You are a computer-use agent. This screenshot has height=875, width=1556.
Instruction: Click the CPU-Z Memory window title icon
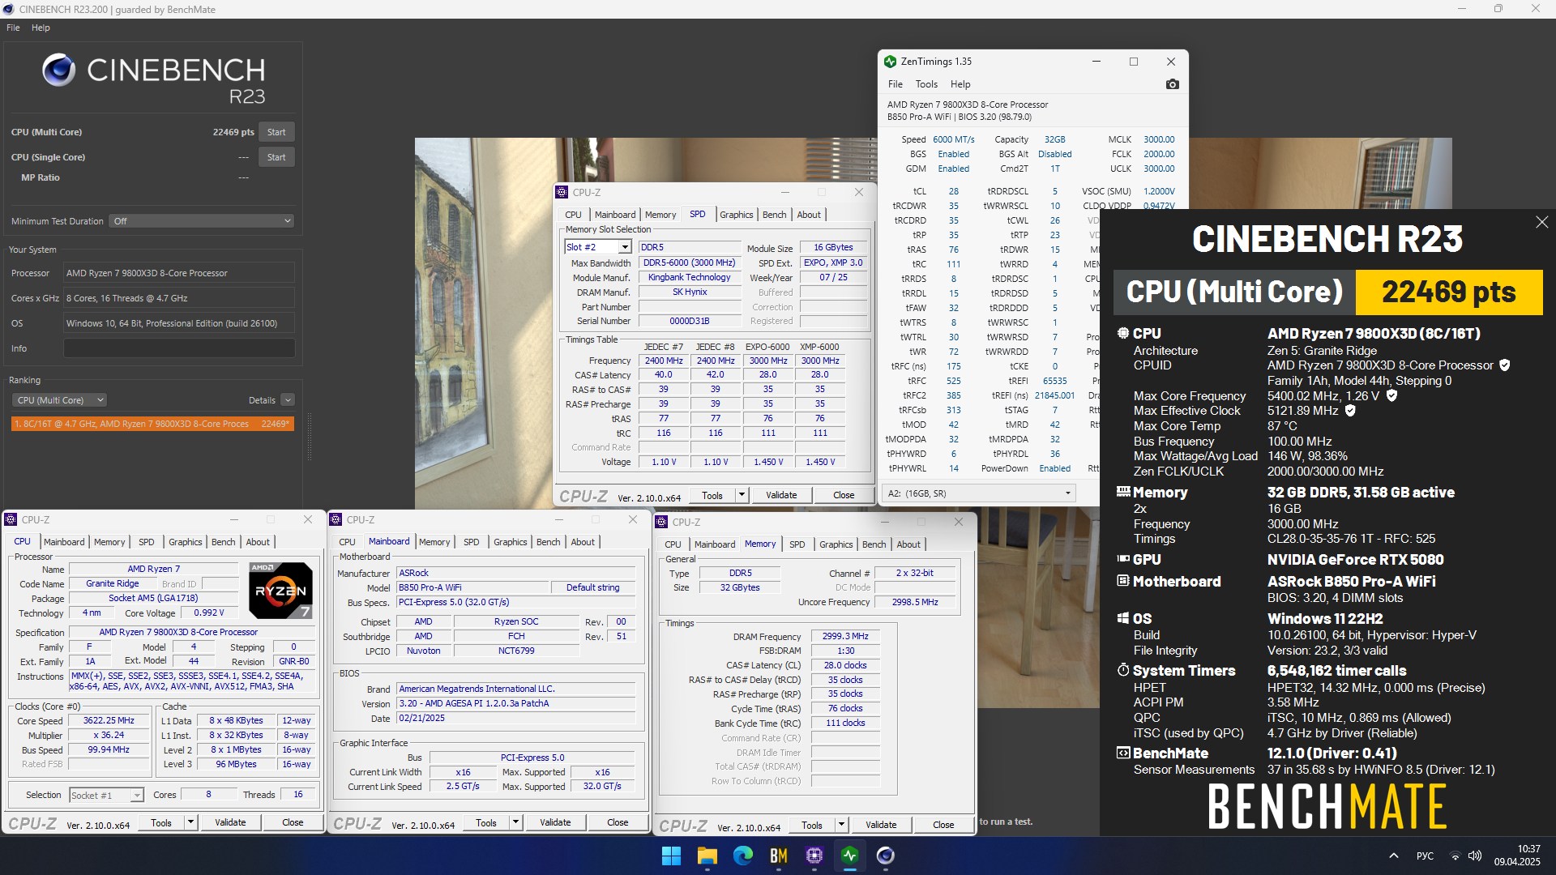pyautogui.click(x=661, y=522)
